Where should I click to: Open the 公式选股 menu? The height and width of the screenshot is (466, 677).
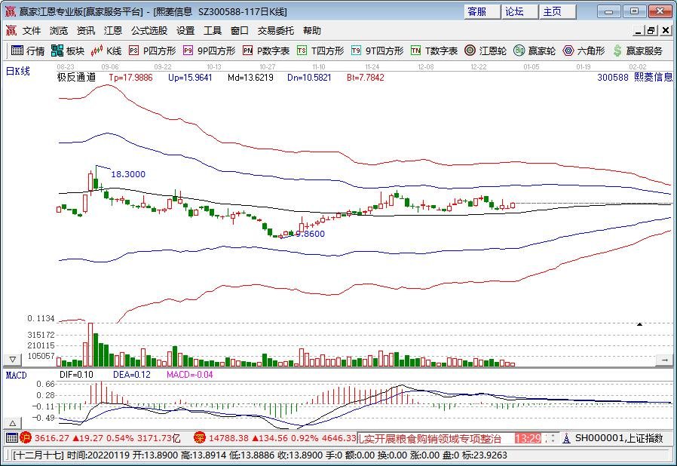point(149,31)
